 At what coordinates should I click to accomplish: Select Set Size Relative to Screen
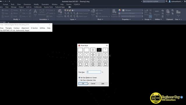point(88,78)
